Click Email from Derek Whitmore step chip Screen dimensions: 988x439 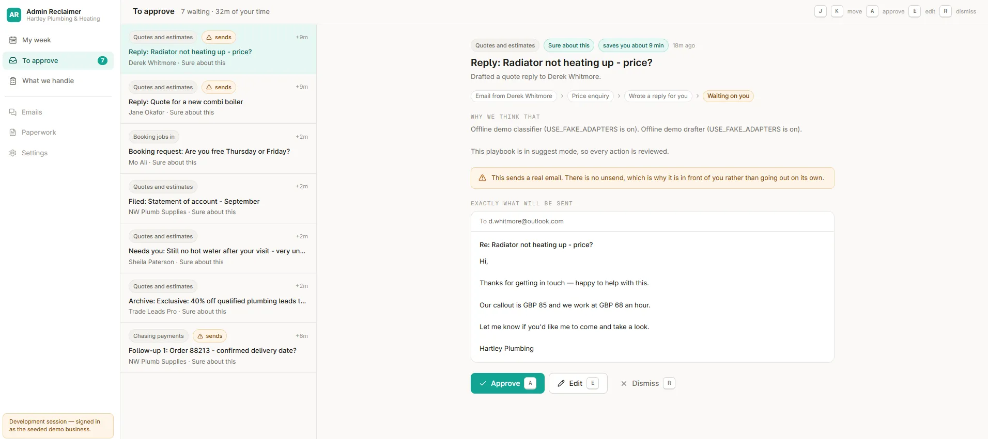[514, 96]
